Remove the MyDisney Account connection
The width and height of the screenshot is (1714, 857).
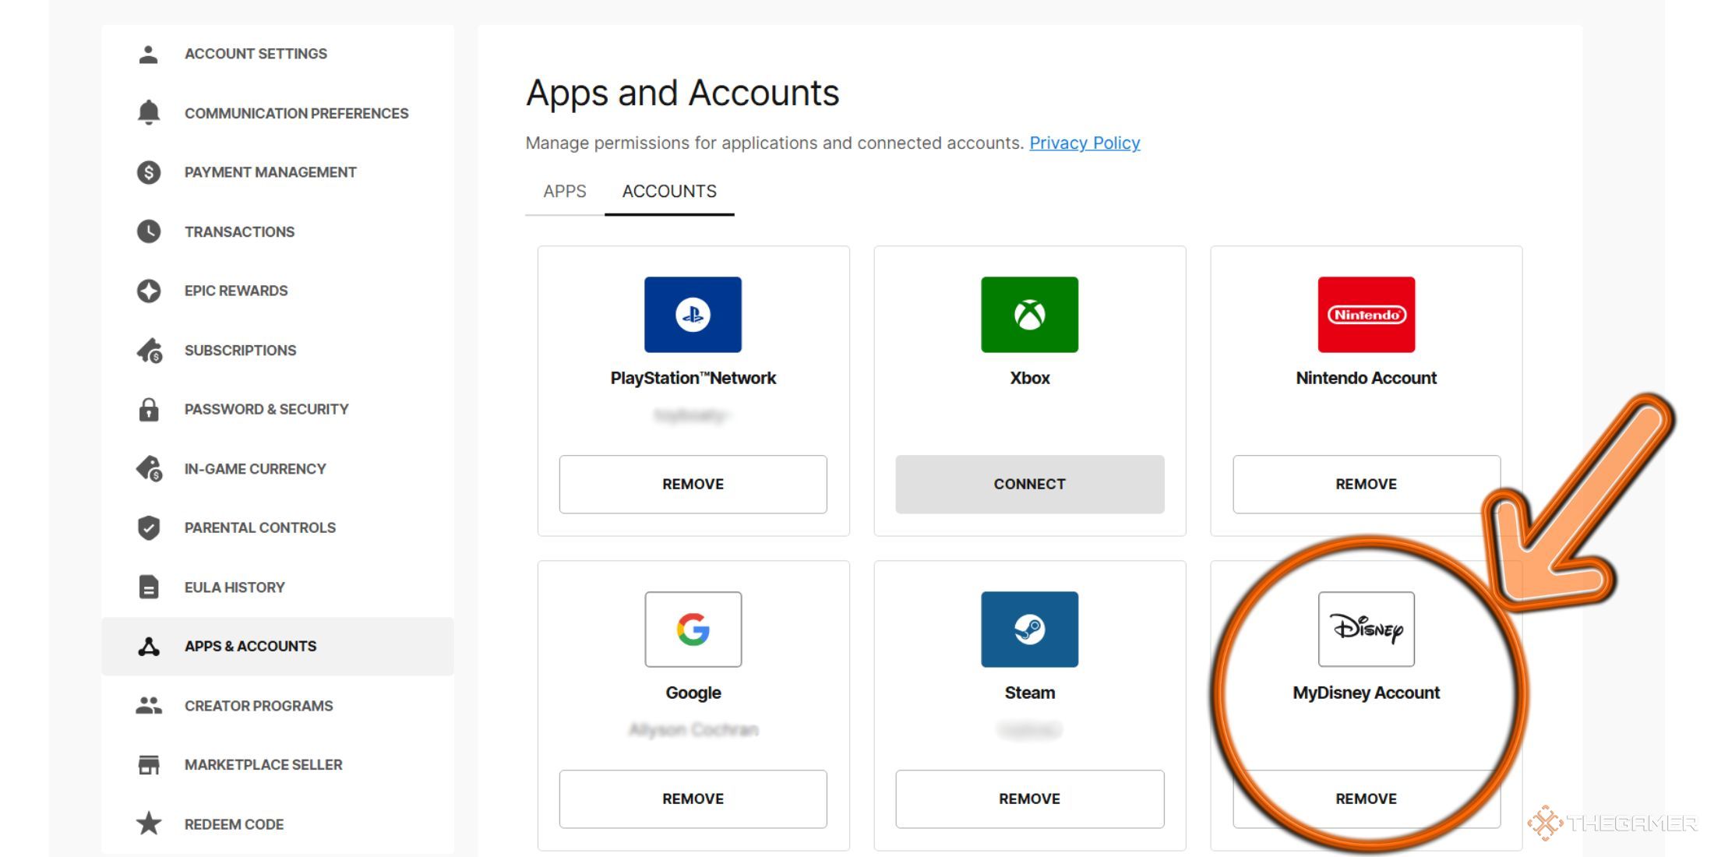(1366, 799)
